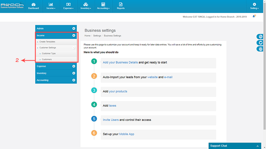Open the Expense dropdown in top navigation
266x149 pixels.
click(68, 6)
